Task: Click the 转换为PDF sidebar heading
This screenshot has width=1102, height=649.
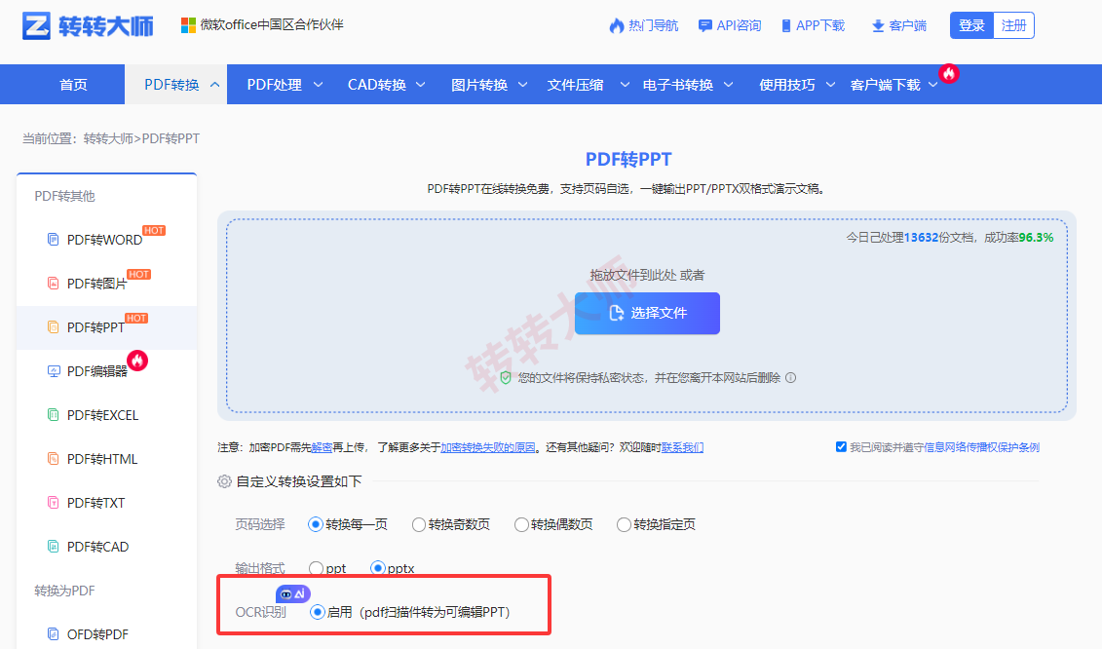Action: pos(64,591)
